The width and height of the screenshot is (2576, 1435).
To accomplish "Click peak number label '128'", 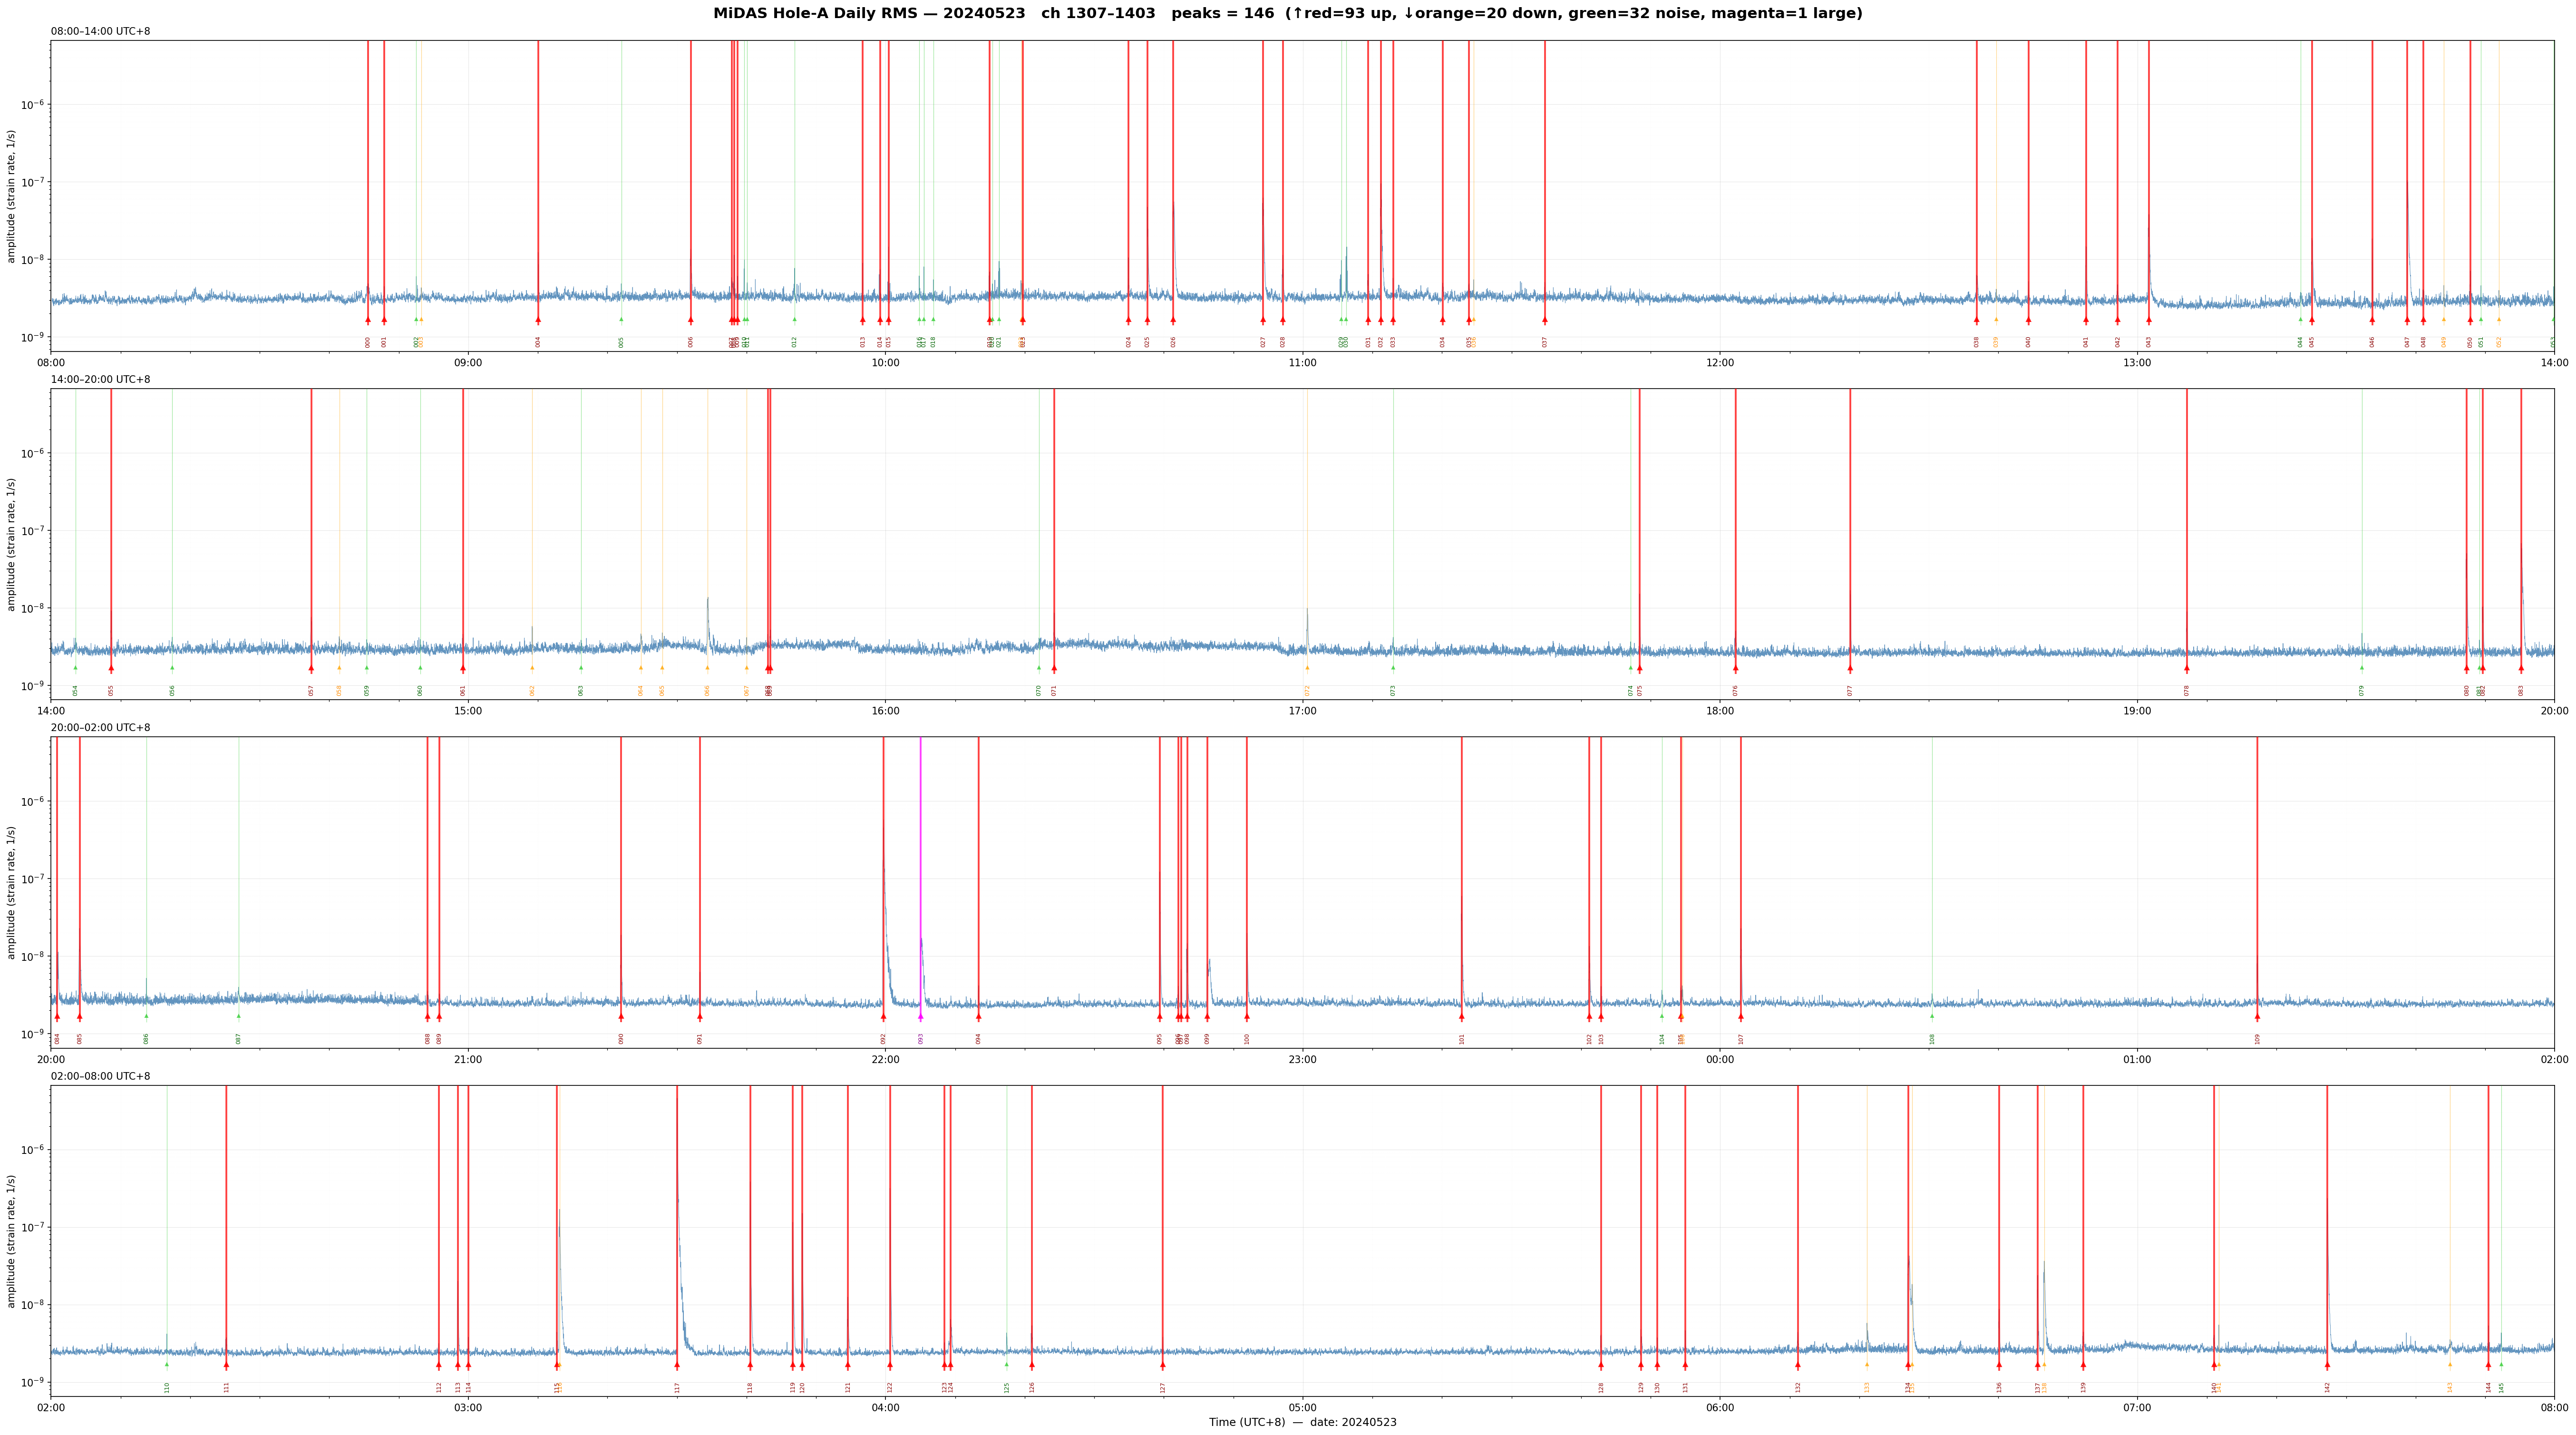I will (x=1601, y=1387).
